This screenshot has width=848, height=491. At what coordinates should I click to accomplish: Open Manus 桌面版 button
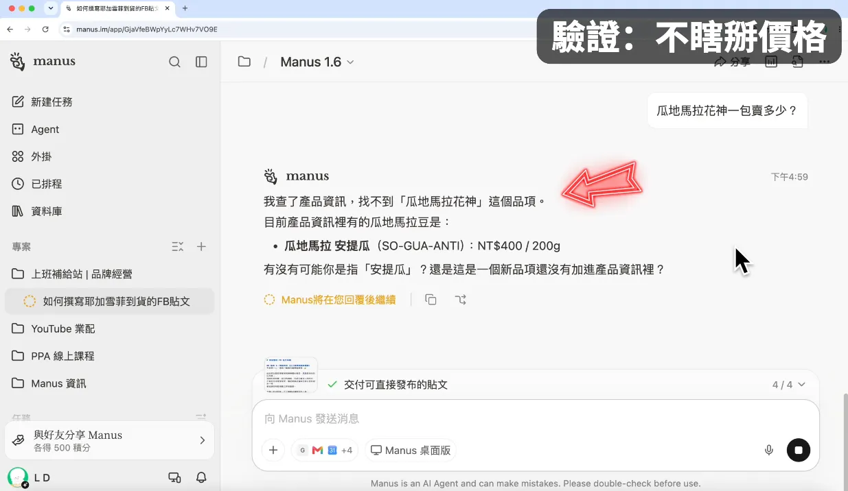[411, 451]
